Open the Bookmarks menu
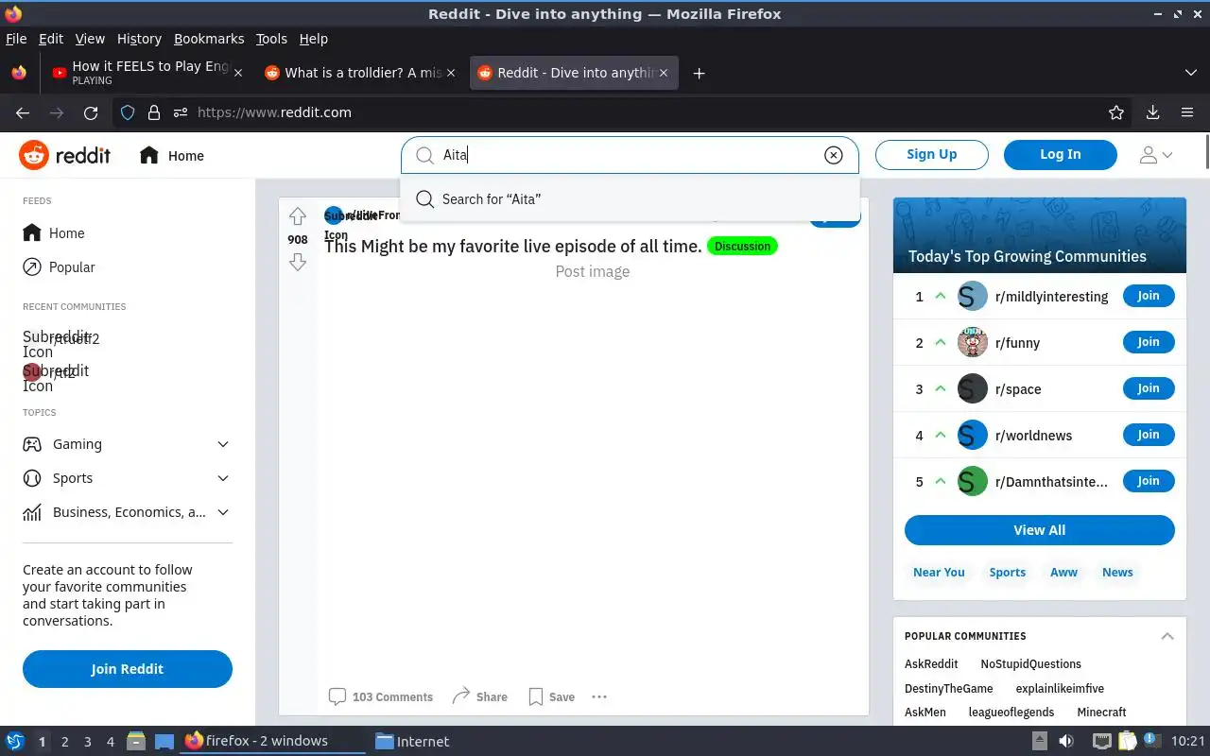Image resolution: width=1210 pixels, height=756 pixels. tap(209, 39)
